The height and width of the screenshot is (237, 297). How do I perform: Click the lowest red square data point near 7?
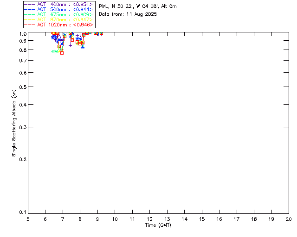pyautogui.click(x=62, y=53)
